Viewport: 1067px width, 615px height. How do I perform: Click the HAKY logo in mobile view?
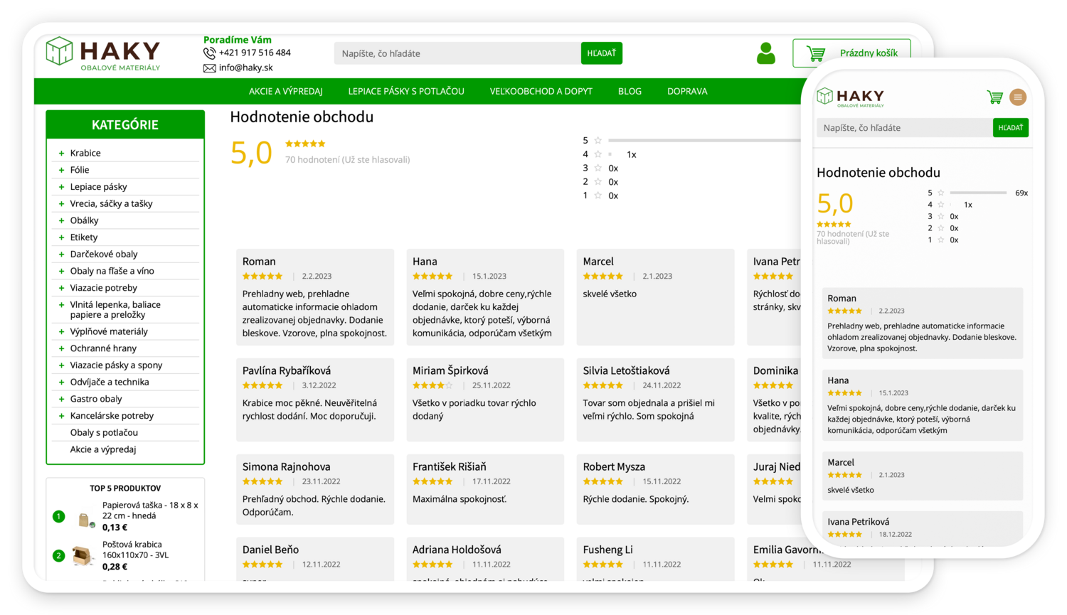(x=851, y=97)
